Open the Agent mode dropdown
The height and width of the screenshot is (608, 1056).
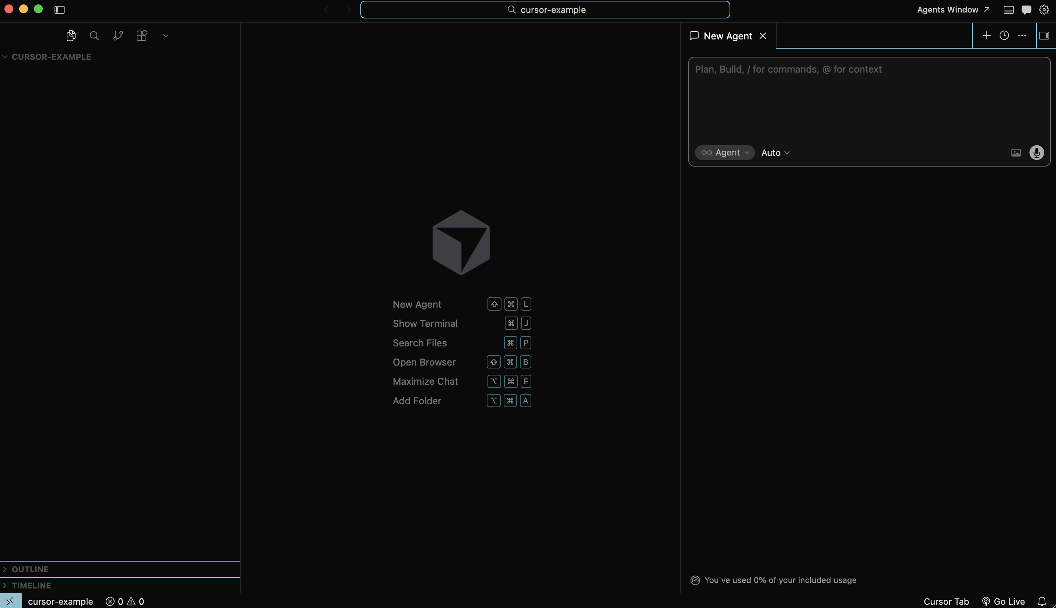click(x=725, y=153)
